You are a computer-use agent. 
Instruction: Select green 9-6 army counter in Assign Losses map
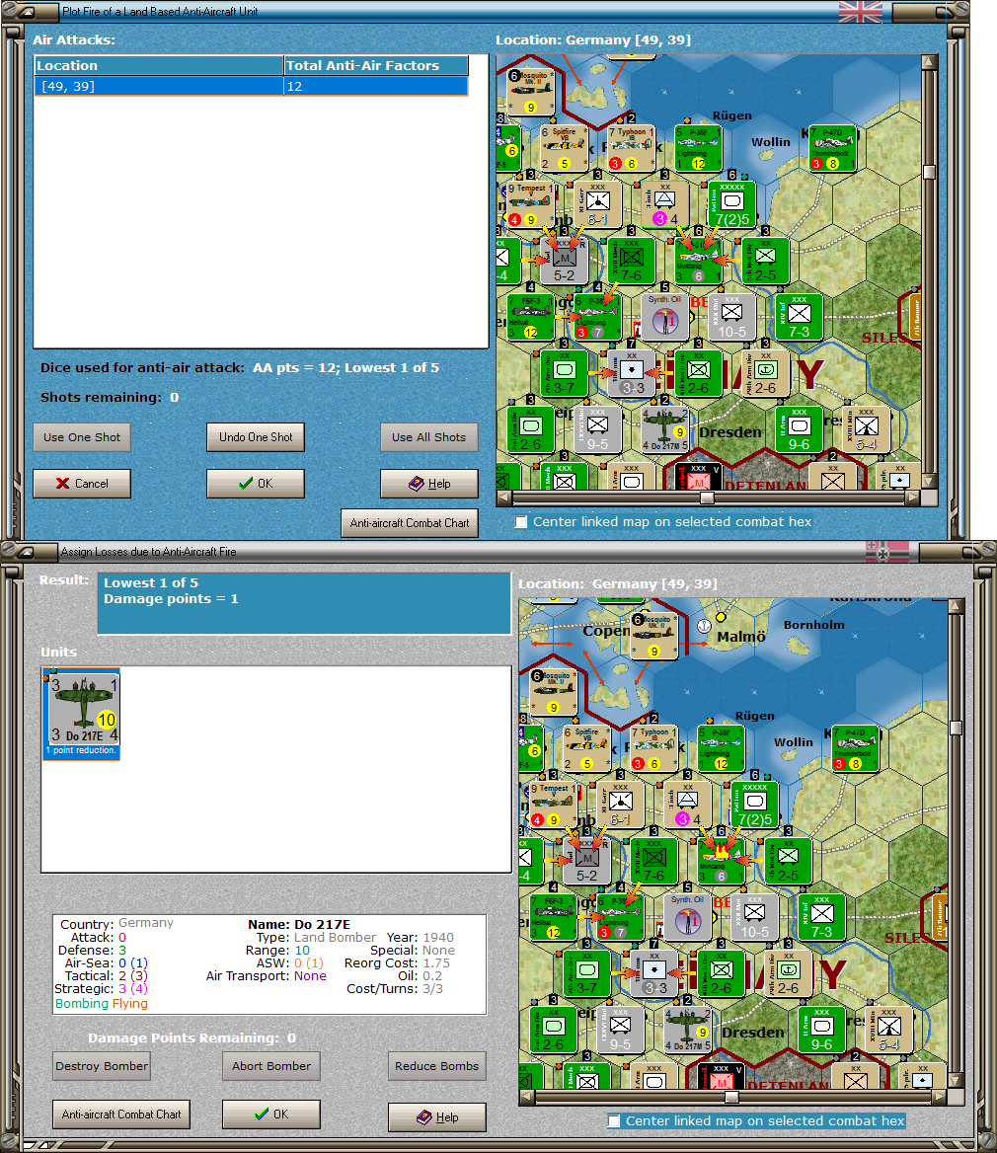[821, 1030]
